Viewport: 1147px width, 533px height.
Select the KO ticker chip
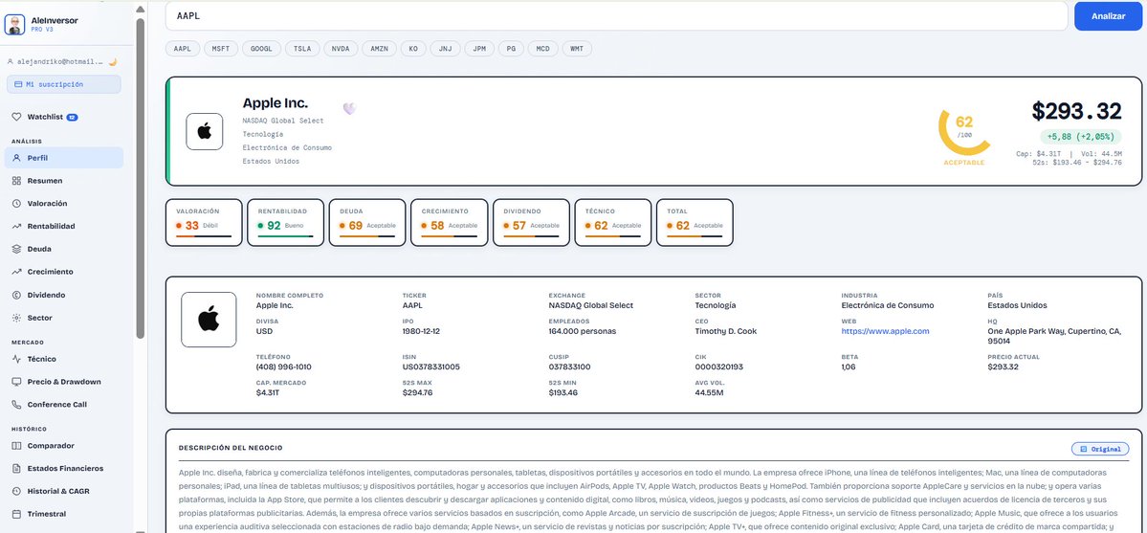click(x=413, y=48)
